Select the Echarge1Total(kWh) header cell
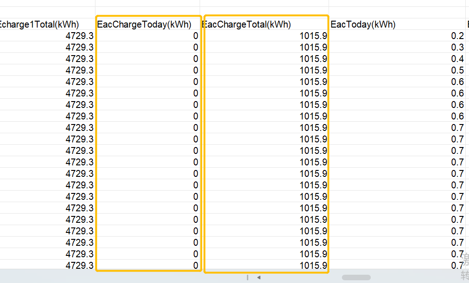Screen dimensions: 469x283 coord(47,24)
